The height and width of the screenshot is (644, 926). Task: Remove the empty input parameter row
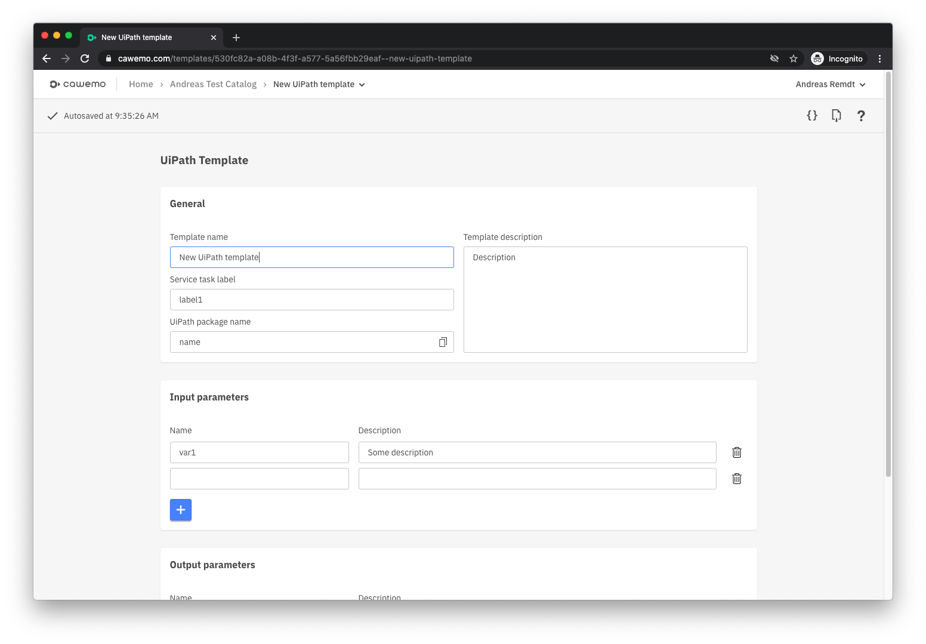[736, 479]
